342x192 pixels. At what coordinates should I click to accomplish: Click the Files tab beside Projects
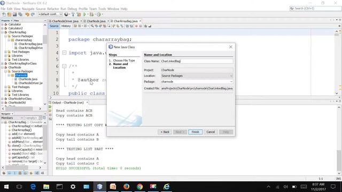click(16, 21)
